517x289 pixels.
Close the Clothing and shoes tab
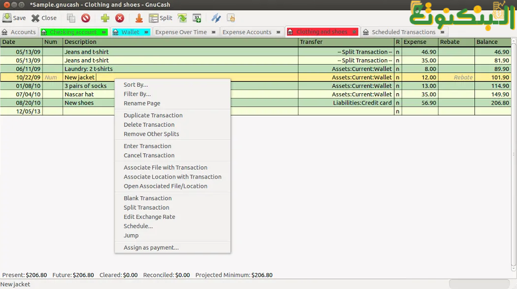pos(354,32)
